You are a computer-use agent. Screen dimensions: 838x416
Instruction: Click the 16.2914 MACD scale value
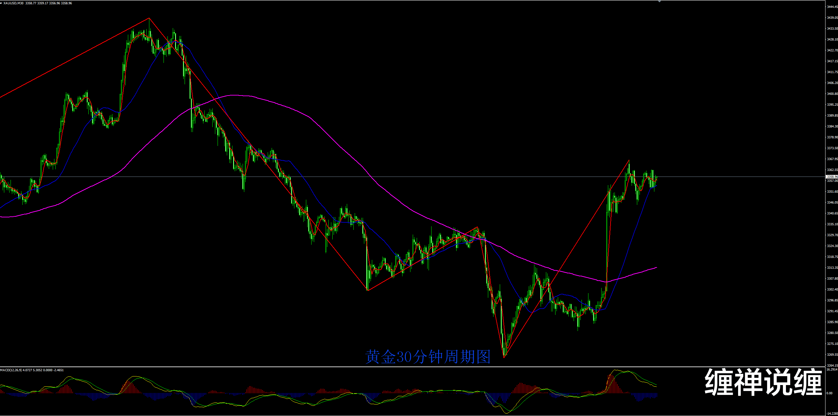(832, 370)
